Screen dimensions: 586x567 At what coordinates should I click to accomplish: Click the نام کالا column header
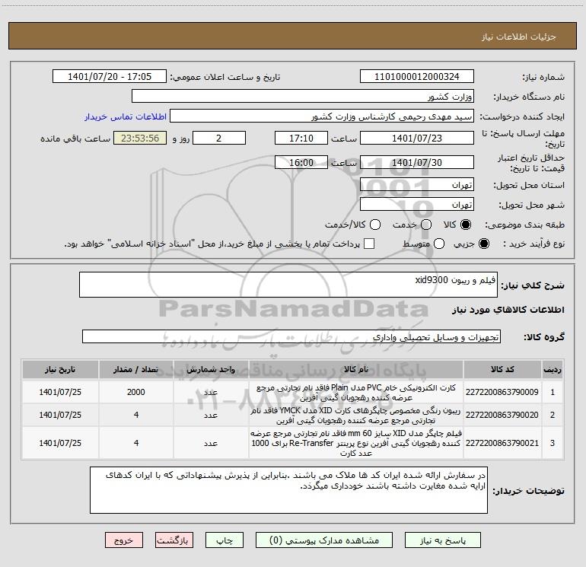click(x=356, y=369)
